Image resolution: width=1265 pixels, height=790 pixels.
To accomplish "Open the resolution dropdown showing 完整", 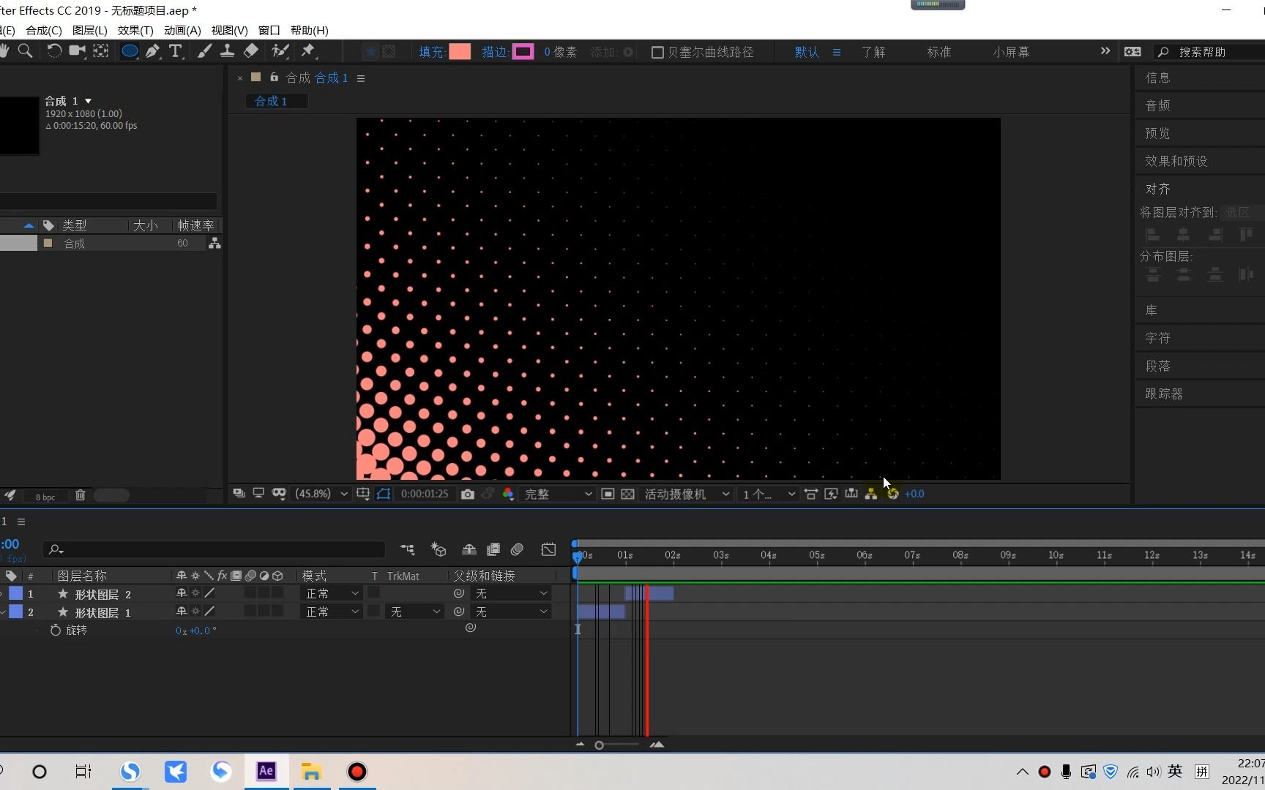I will (x=558, y=494).
